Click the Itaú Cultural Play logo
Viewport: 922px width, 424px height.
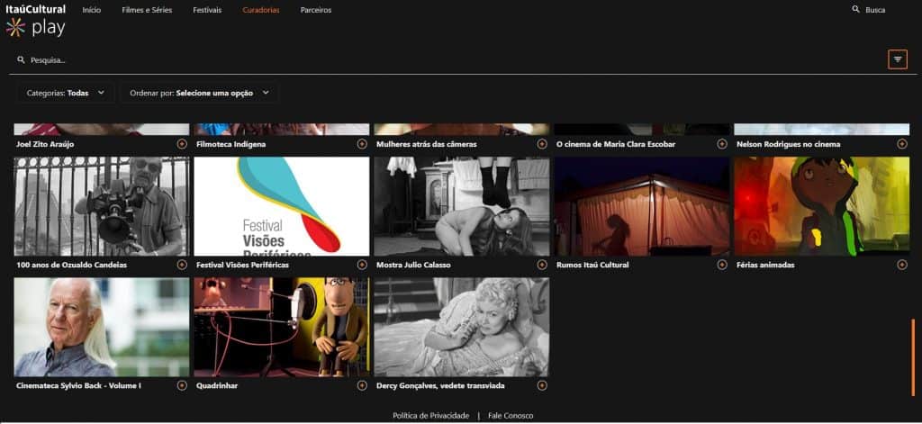click(x=36, y=20)
